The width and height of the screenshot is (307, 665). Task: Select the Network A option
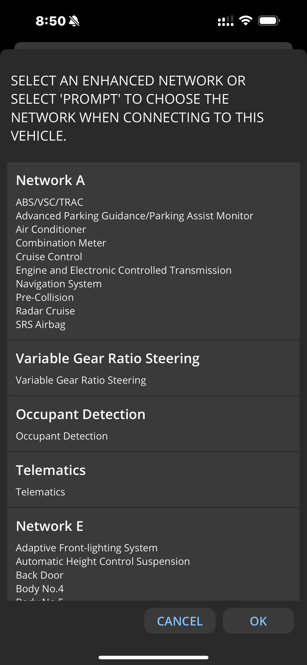click(153, 251)
